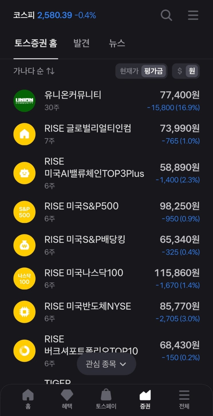Tap the semiconductor chip icon
The height and width of the screenshot is (416, 213).
click(x=24, y=312)
